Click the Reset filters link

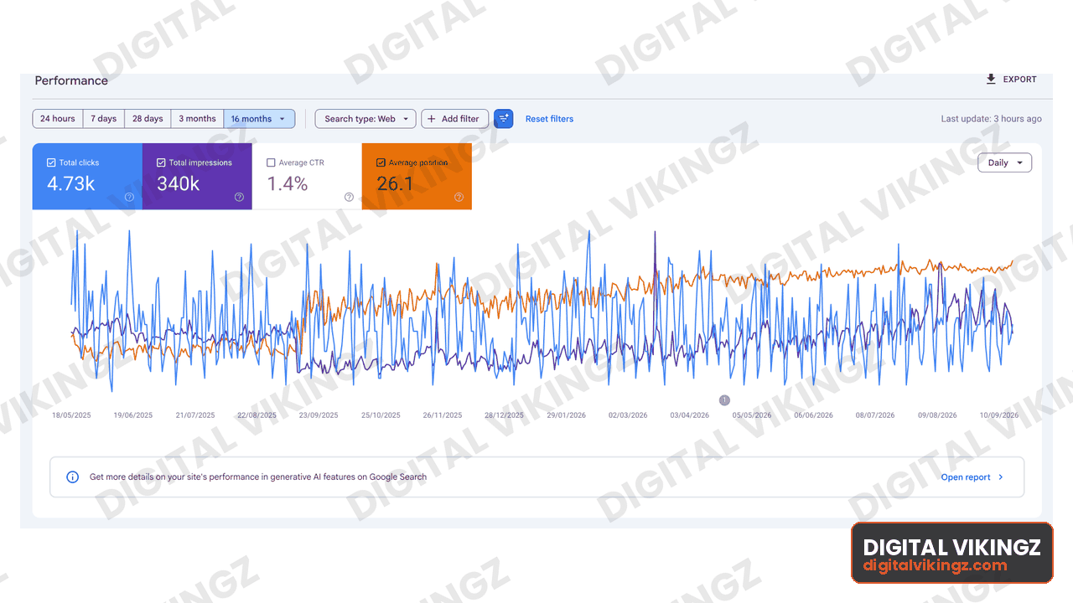(x=549, y=119)
